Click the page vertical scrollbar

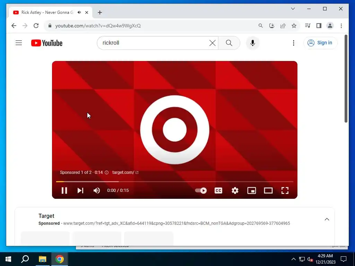(346, 79)
